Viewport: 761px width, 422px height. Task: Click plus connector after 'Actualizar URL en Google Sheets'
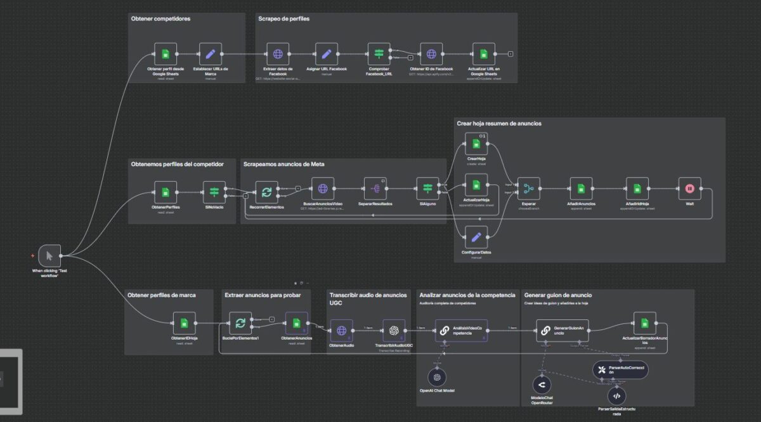pyautogui.click(x=511, y=54)
